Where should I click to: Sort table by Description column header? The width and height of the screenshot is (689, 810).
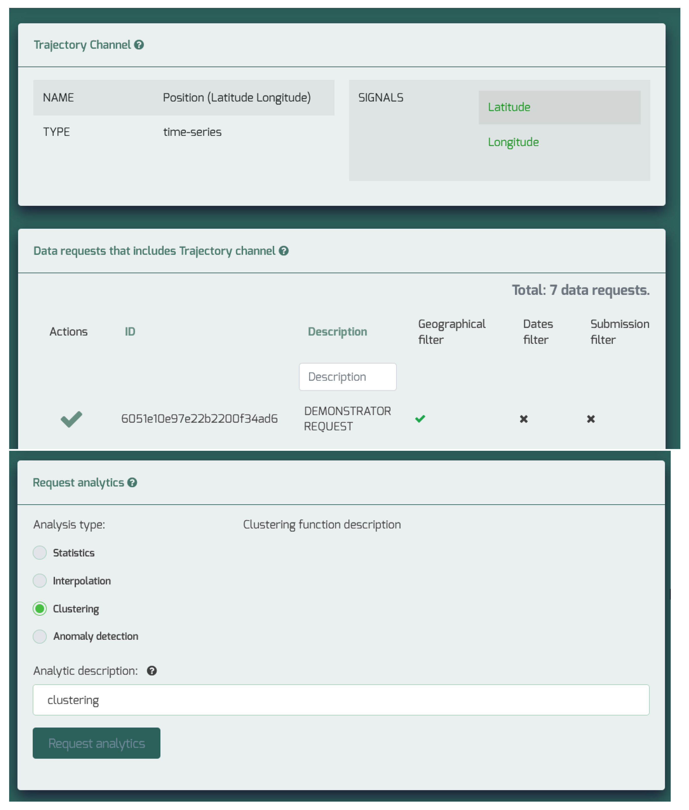[337, 332]
